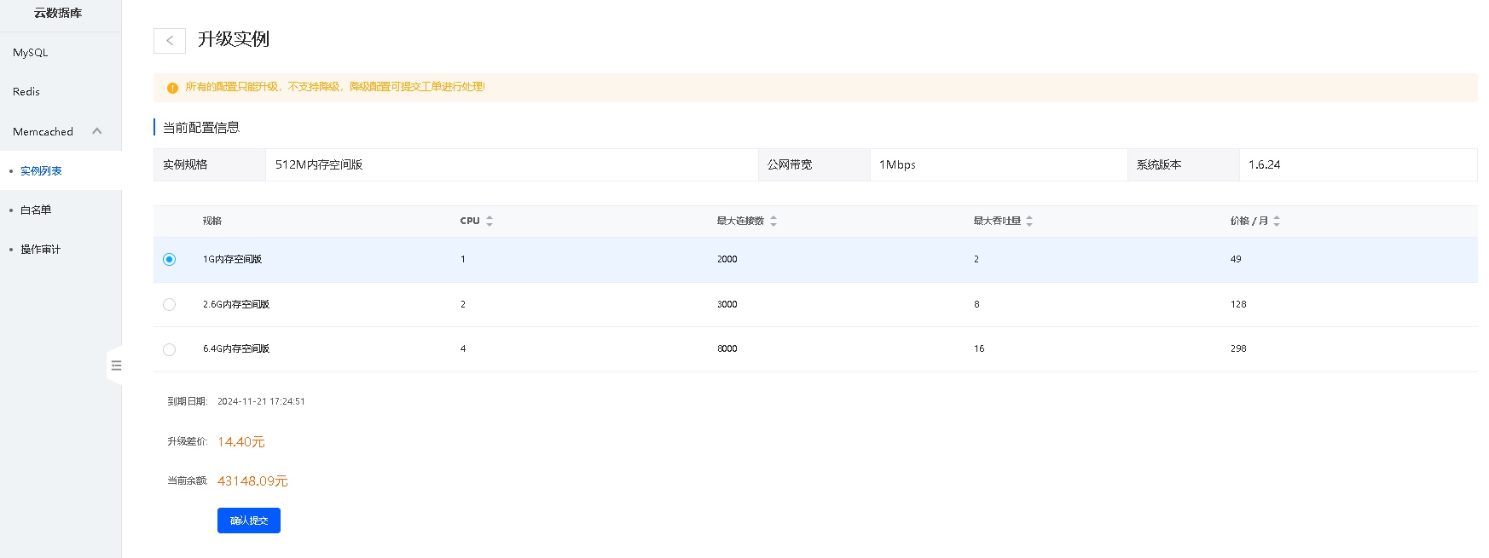Click the 规格 column header
The image size is (1489, 558).
point(212,221)
